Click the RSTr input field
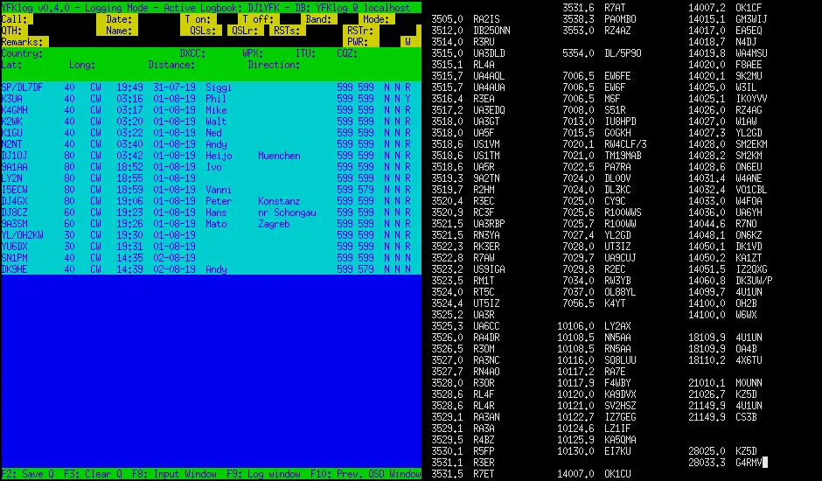 tap(397, 31)
